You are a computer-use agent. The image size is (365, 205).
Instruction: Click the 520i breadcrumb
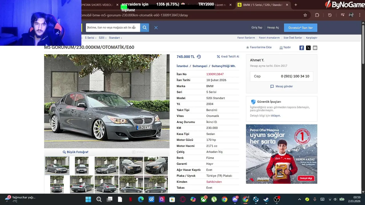click(x=102, y=38)
